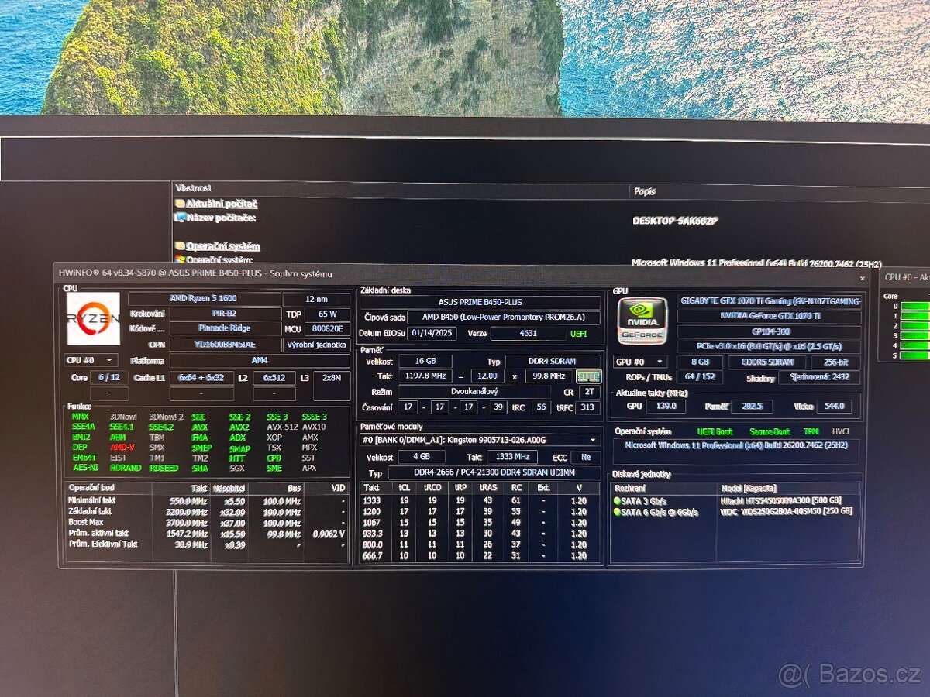Close the HWiNFO system summary window

click(862, 277)
